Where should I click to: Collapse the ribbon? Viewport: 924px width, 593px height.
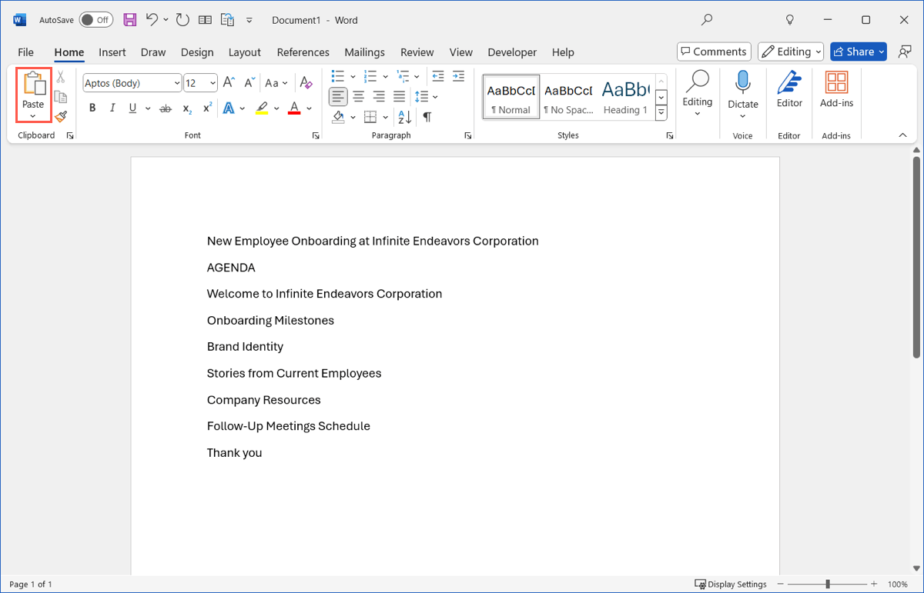click(902, 135)
